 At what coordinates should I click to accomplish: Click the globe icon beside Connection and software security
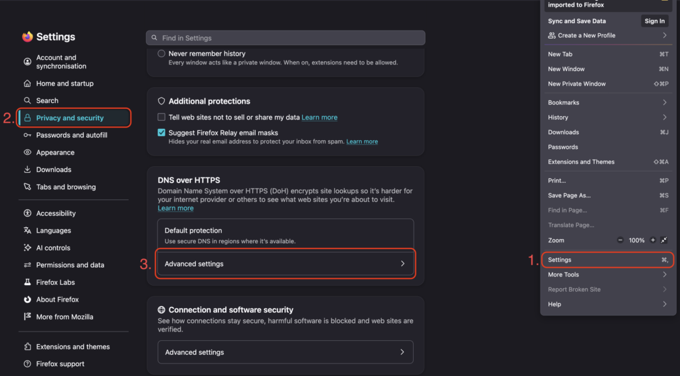tap(161, 310)
